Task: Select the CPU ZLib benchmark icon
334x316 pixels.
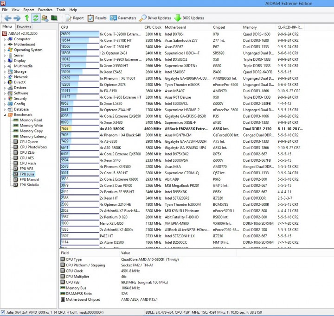Action: pyautogui.click(x=16, y=152)
